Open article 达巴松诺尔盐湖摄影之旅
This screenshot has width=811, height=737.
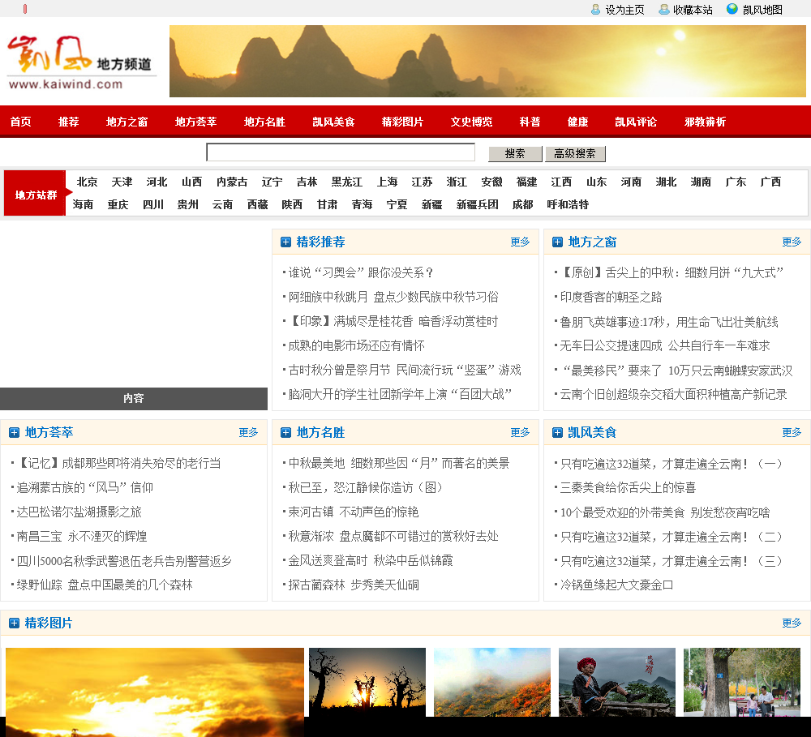click(79, 512)
